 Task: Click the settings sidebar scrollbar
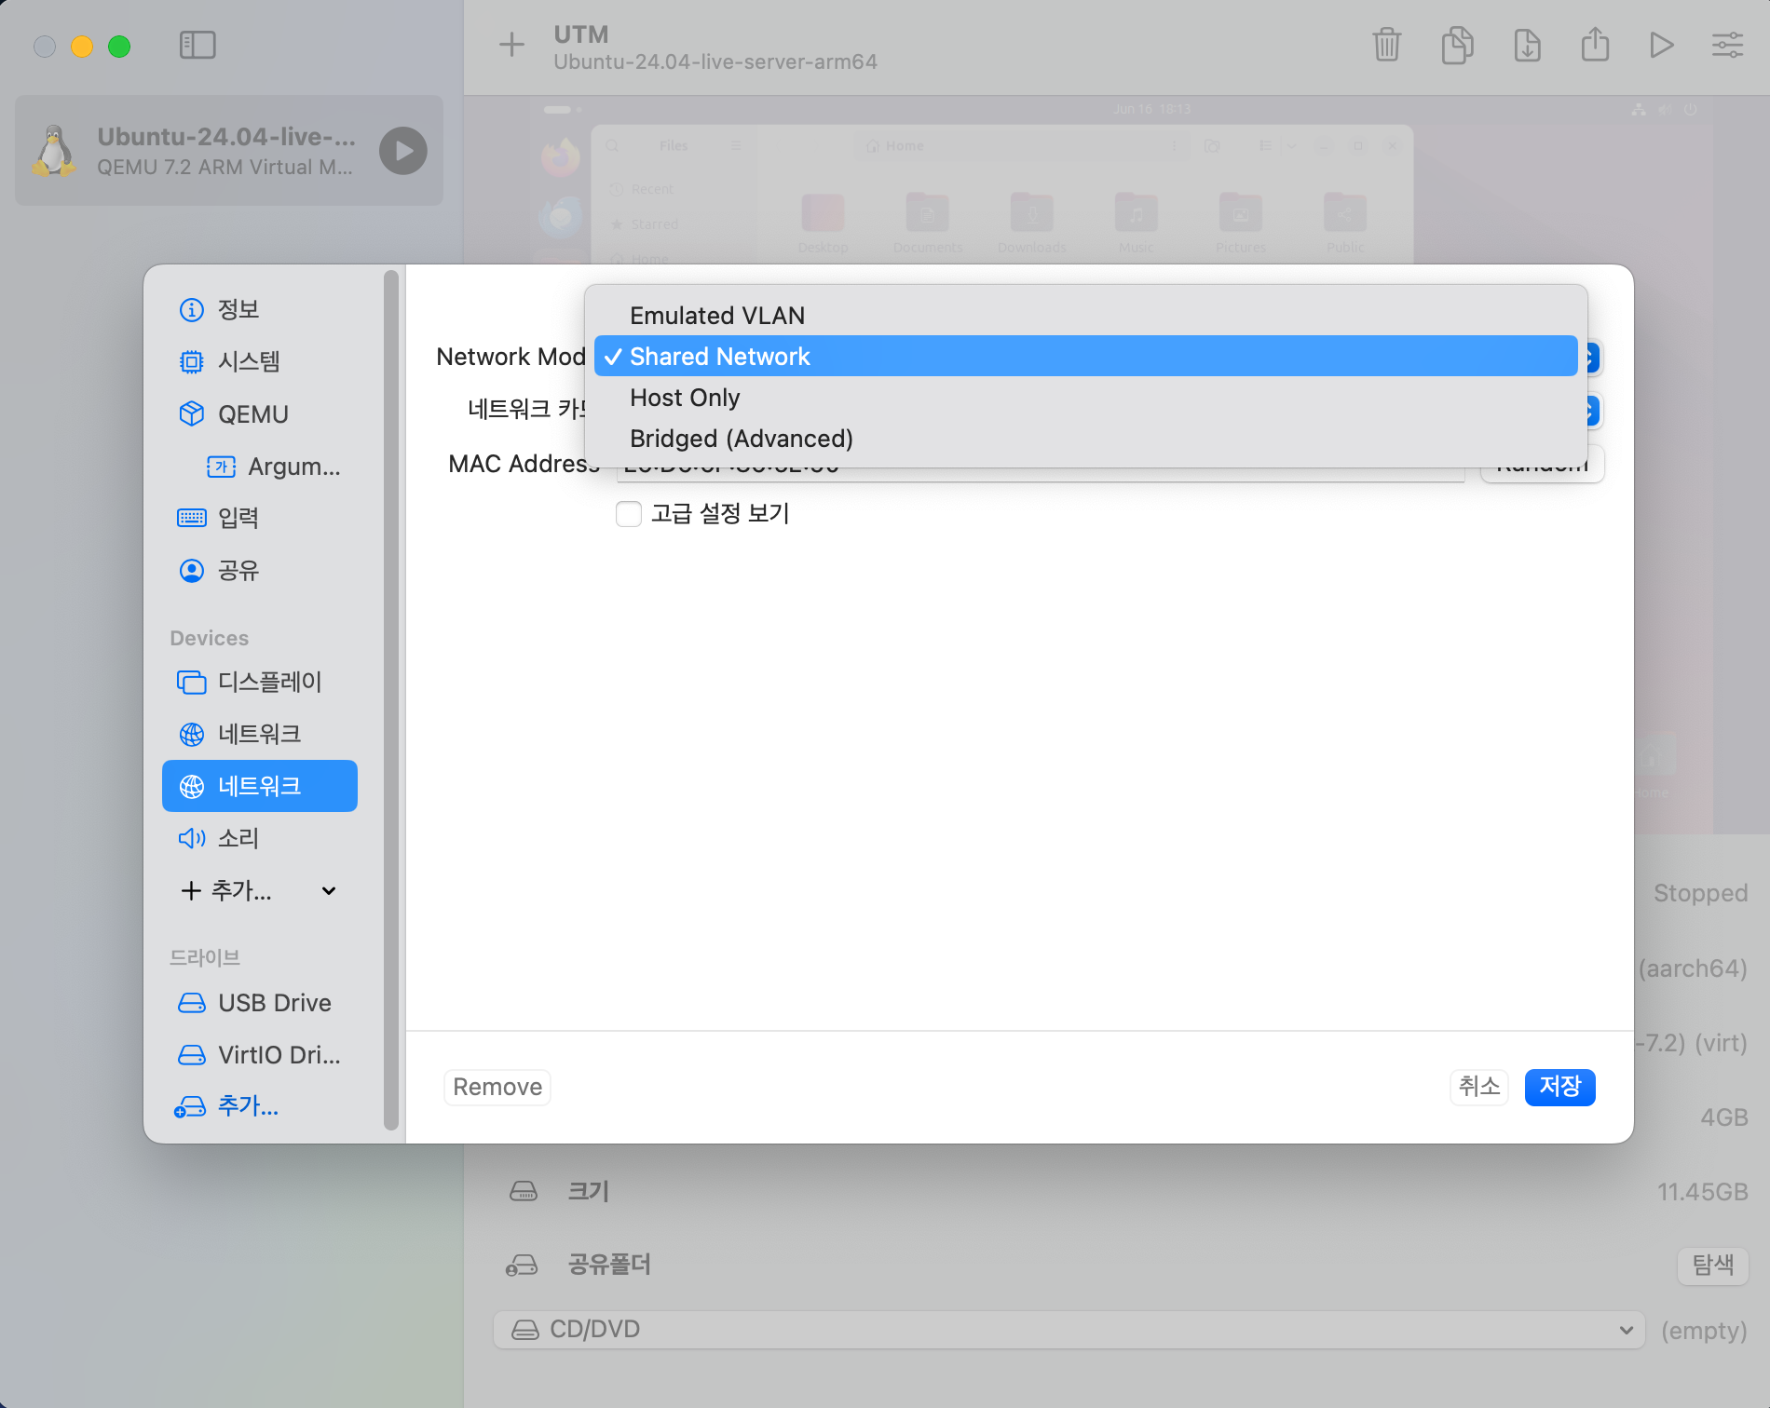pos(391,698)
